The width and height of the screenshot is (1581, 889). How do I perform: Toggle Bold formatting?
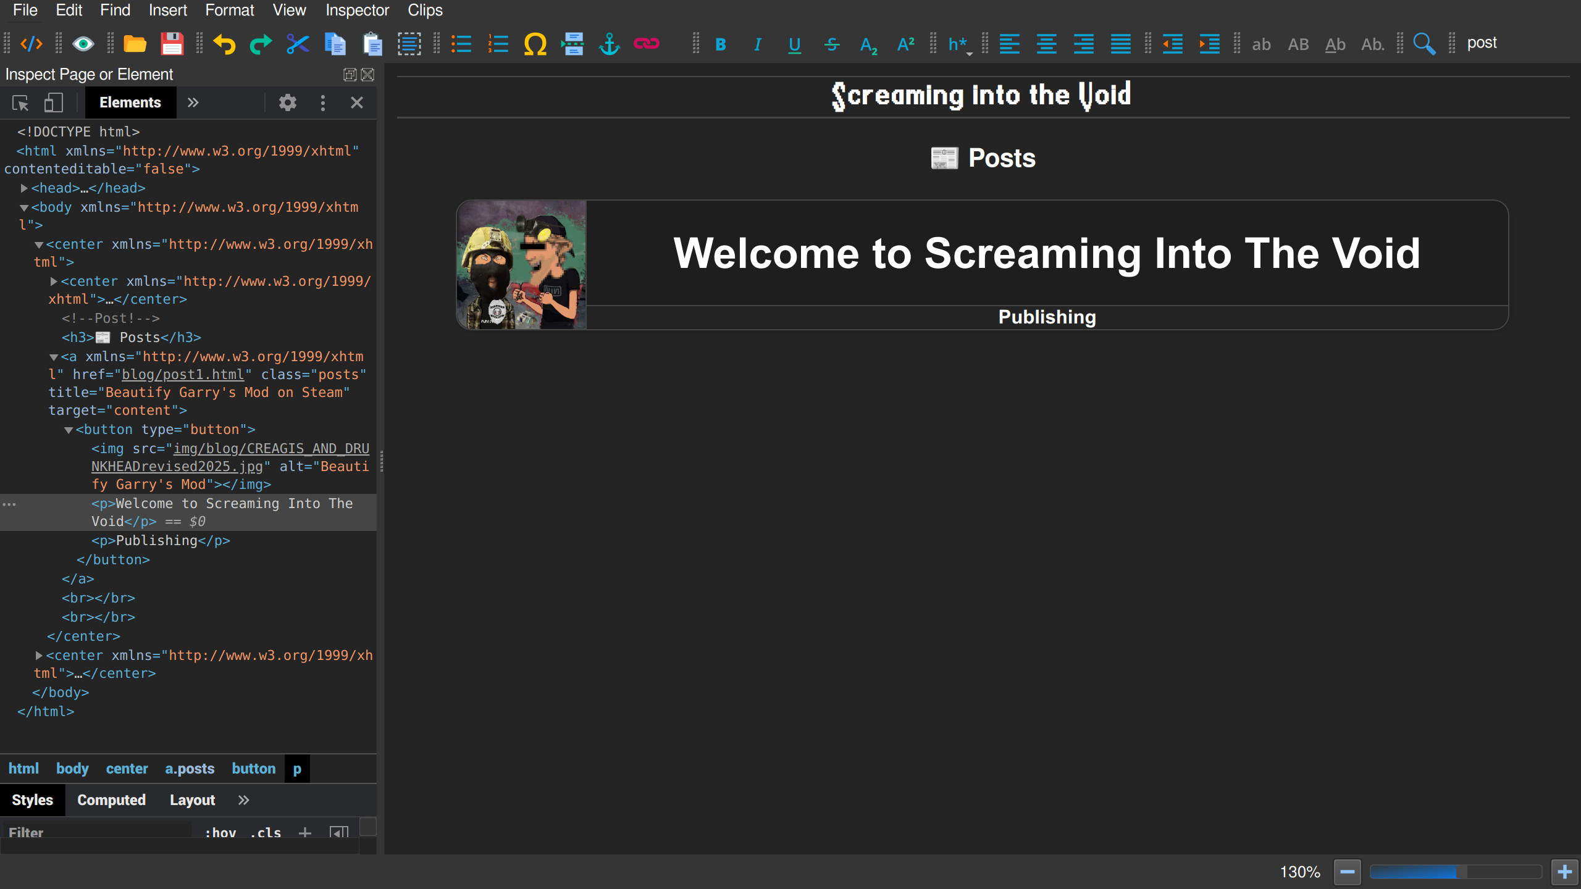720,44
